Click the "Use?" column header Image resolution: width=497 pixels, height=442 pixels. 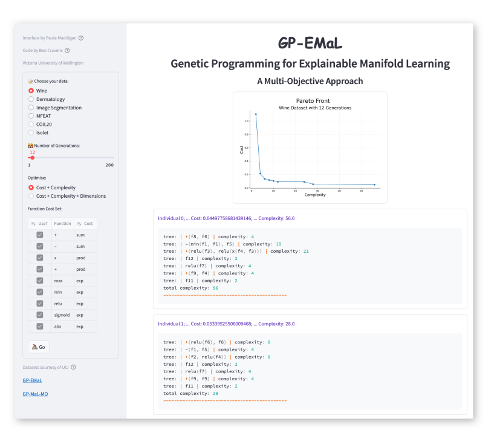tap(40, 224)
